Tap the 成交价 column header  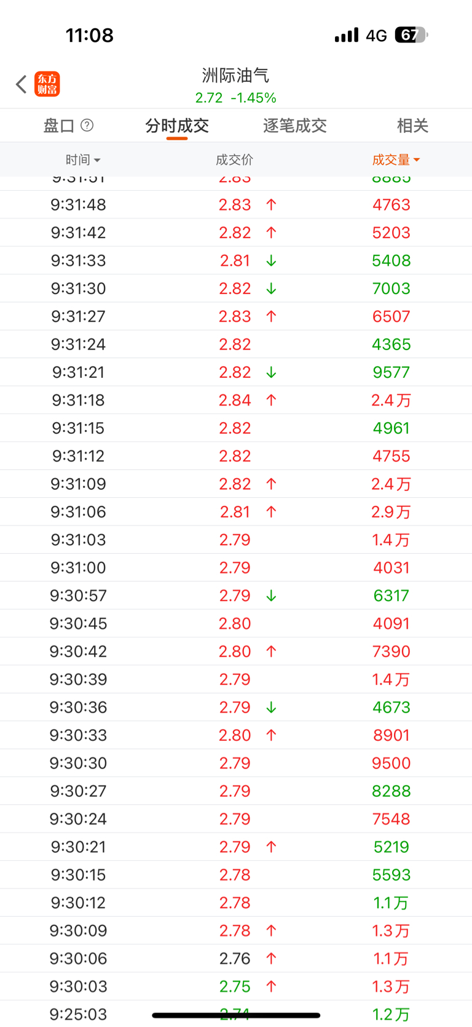click(234, 160)
